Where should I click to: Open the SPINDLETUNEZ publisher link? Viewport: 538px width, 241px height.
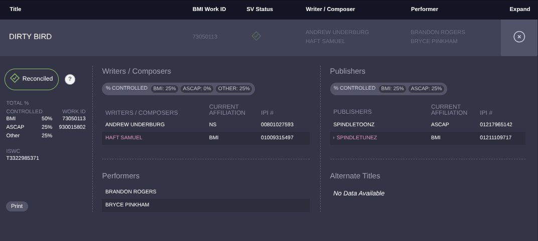click(x=357, y=138)
